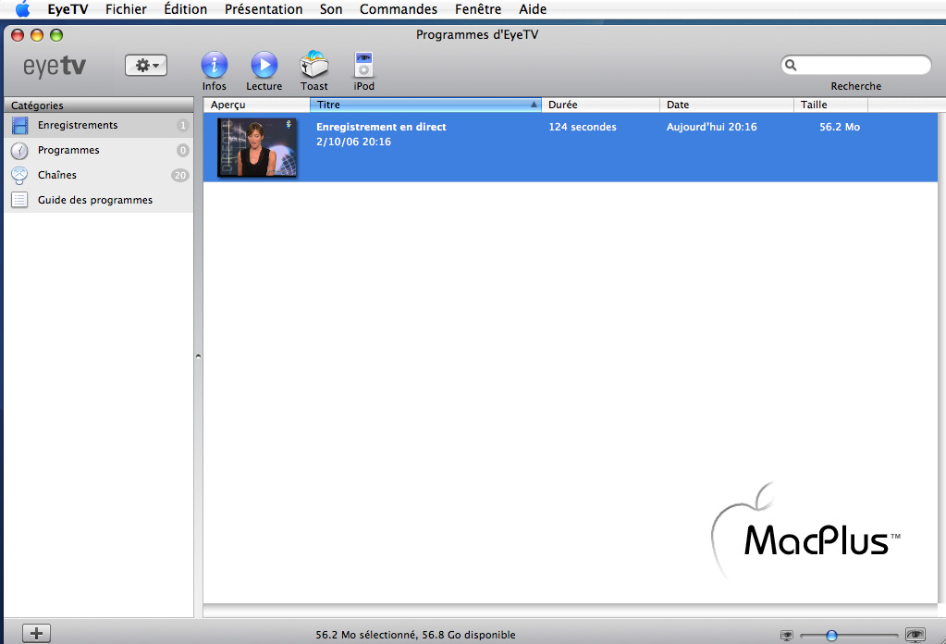Open the EyeTV application menu
946x644 pixels.
tap(68, 9)
